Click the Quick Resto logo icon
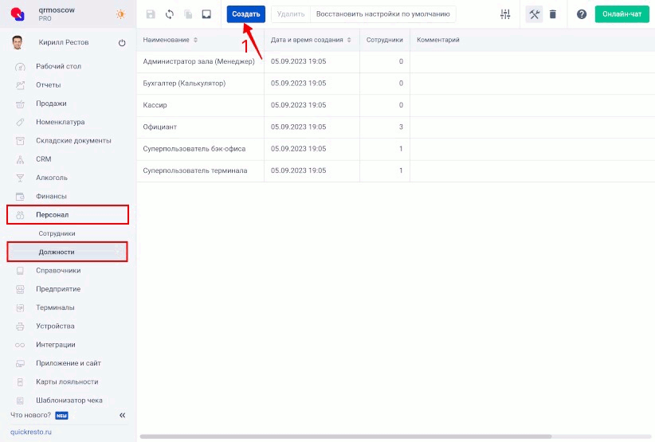This screenshot has width=655, height=442. pos(18,14)
